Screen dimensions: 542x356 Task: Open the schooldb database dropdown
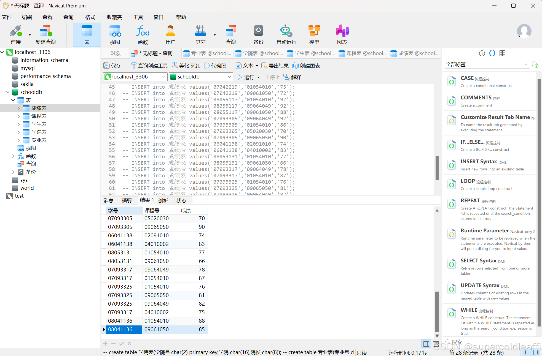pyautogui.click(x=229, y=77)
